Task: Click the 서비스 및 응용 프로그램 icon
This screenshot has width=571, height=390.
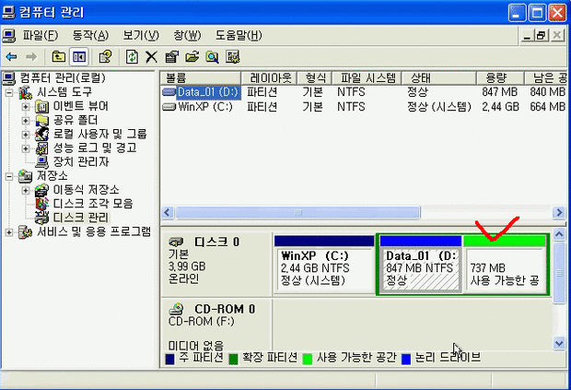Action: pos(25,231)
